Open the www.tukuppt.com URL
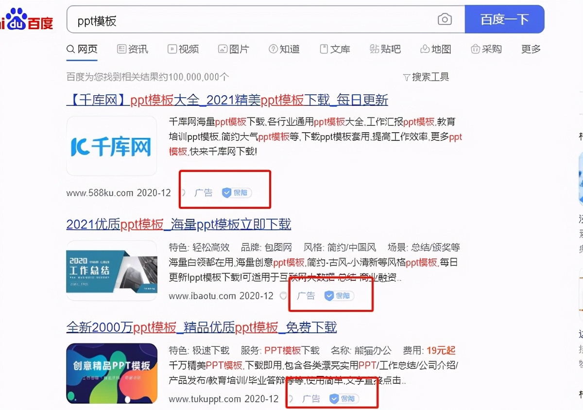This screenshot has height=410, width=583. point(205,399)
